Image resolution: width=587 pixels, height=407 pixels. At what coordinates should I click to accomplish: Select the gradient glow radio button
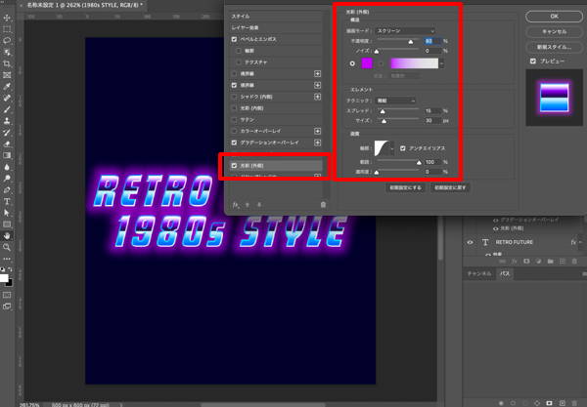click(382, 63)
